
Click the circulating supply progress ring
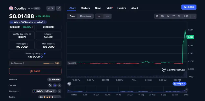tap(42, 57)
